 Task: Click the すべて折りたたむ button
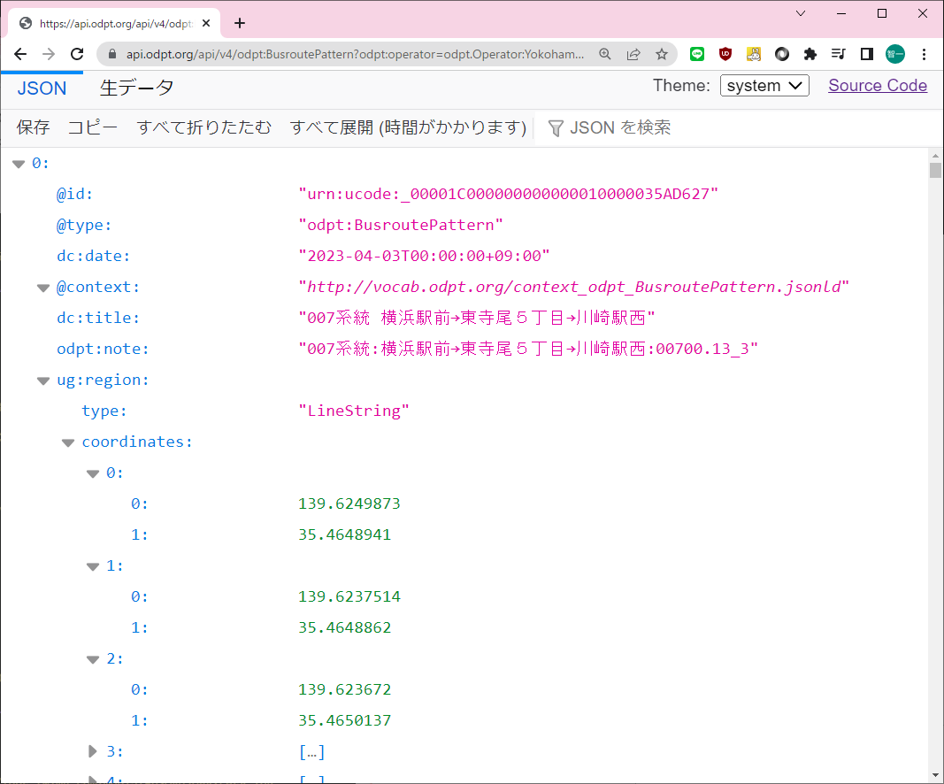[203, 127]
